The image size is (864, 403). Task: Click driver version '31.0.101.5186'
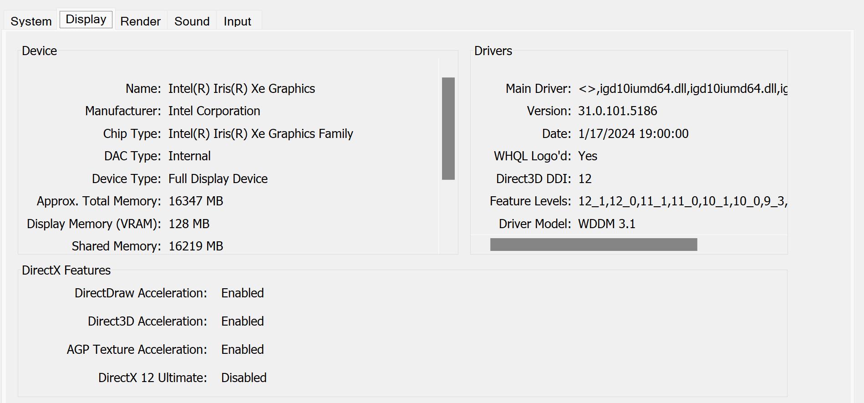[x=618, y=111]
